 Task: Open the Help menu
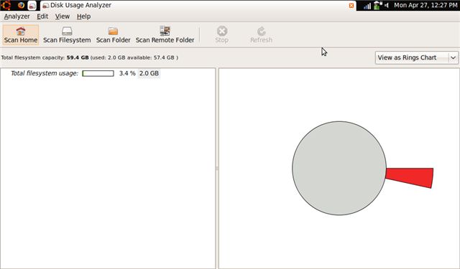[83, 16]
